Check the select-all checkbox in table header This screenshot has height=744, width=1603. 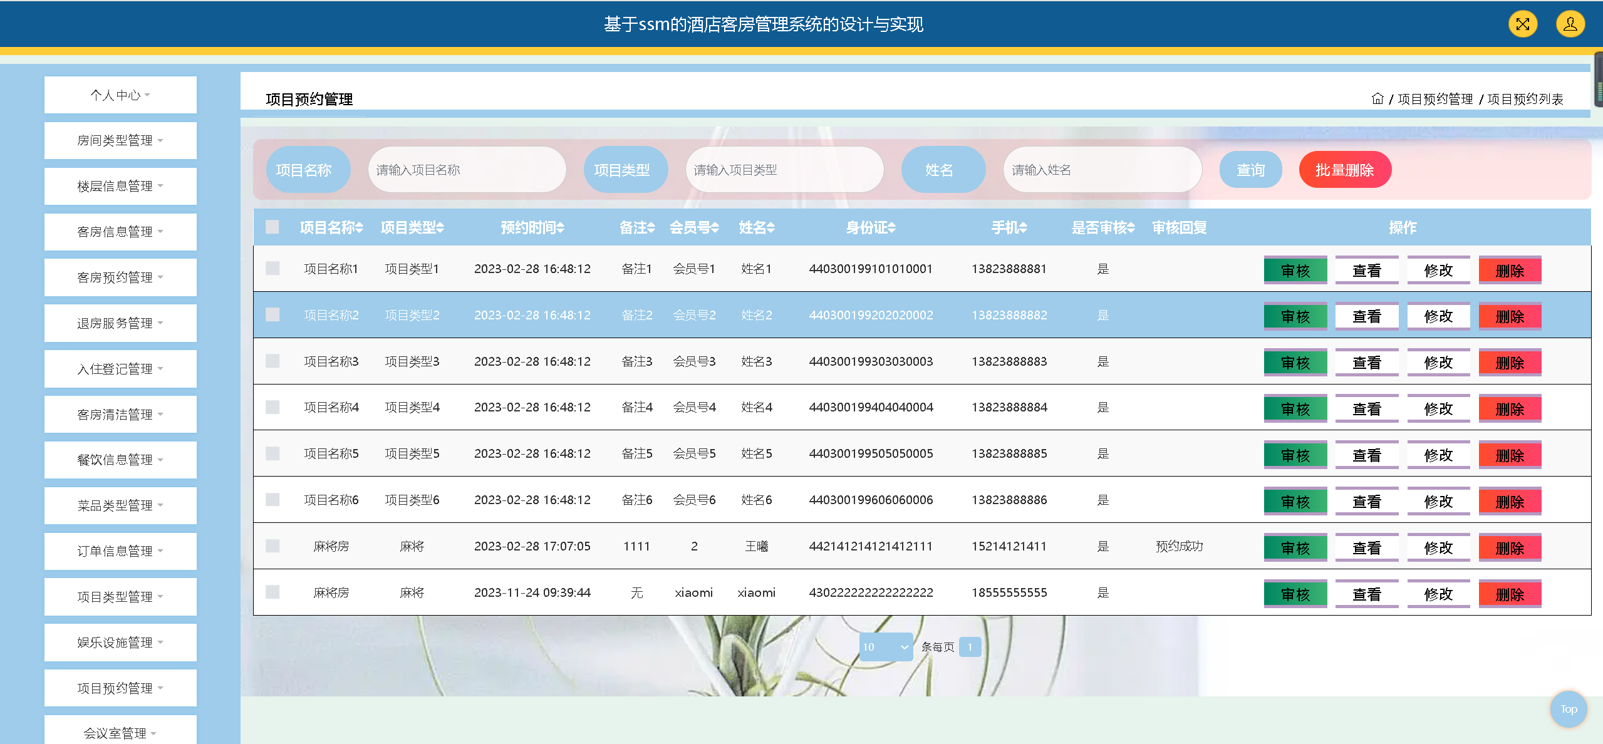272,227
